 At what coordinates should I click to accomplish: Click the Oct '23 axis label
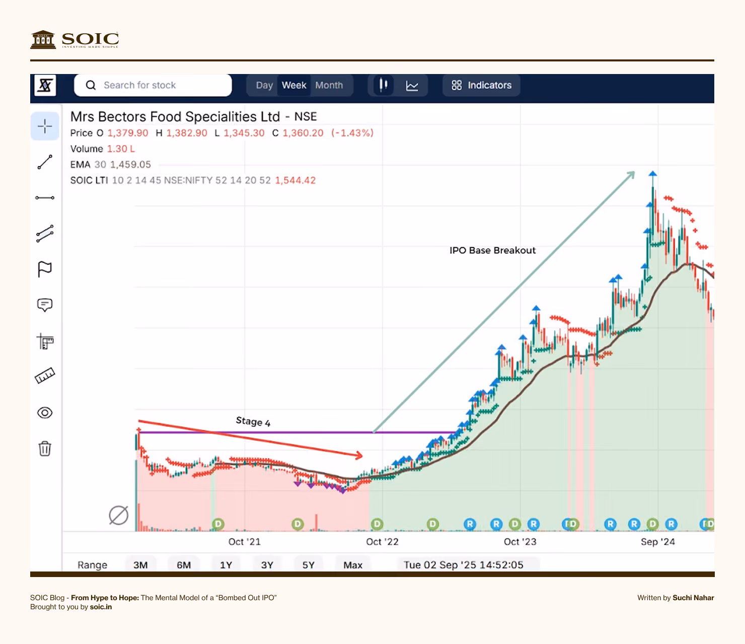coord(520,542)
